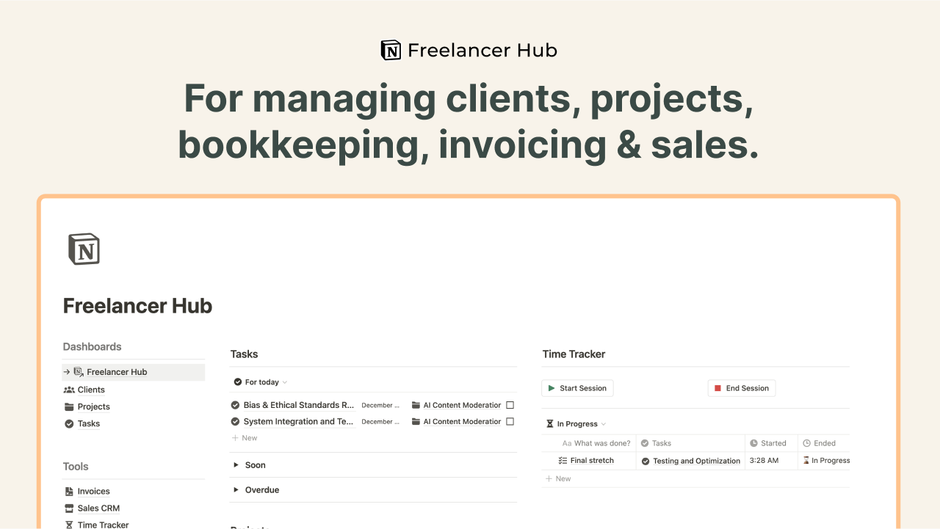Click the Invoices document icon under Tools

tap(70, 491)
